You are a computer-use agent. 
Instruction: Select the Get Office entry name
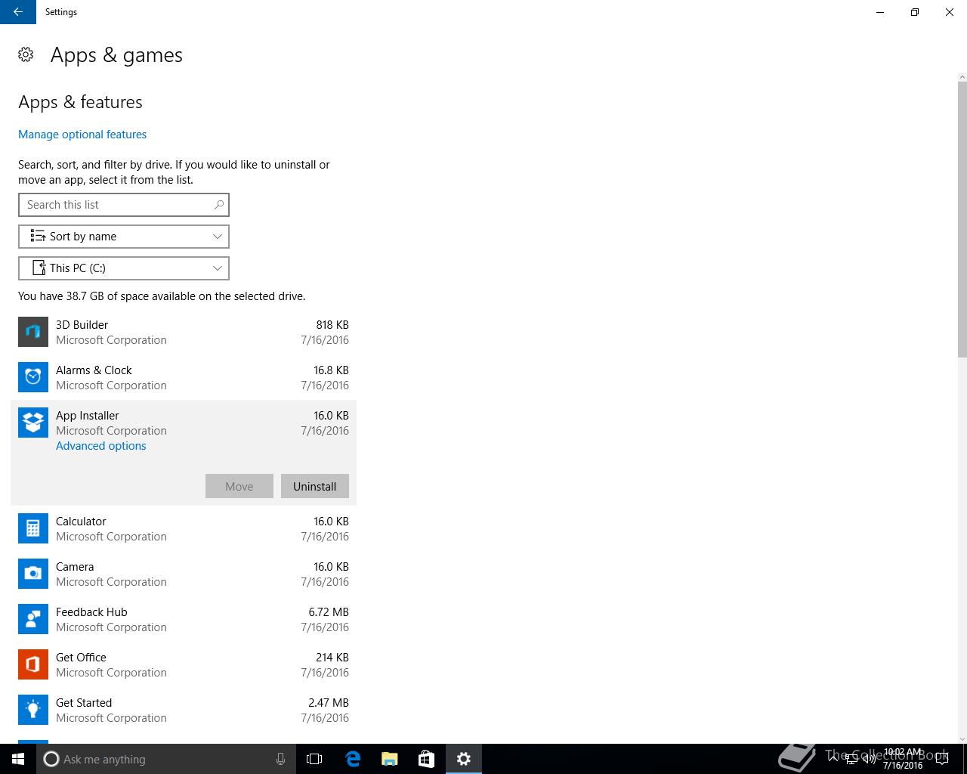[x=81, y=658]
